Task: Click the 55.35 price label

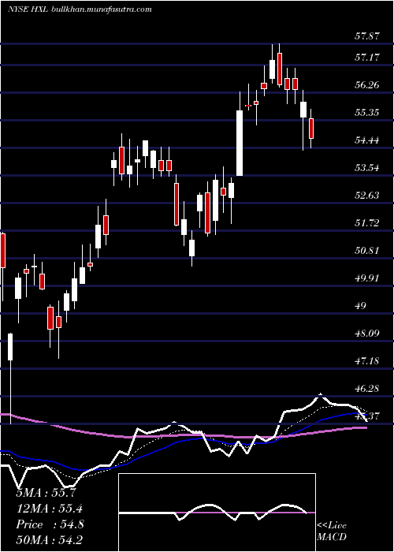Action: pyautogui.click(x=367, y=113)
